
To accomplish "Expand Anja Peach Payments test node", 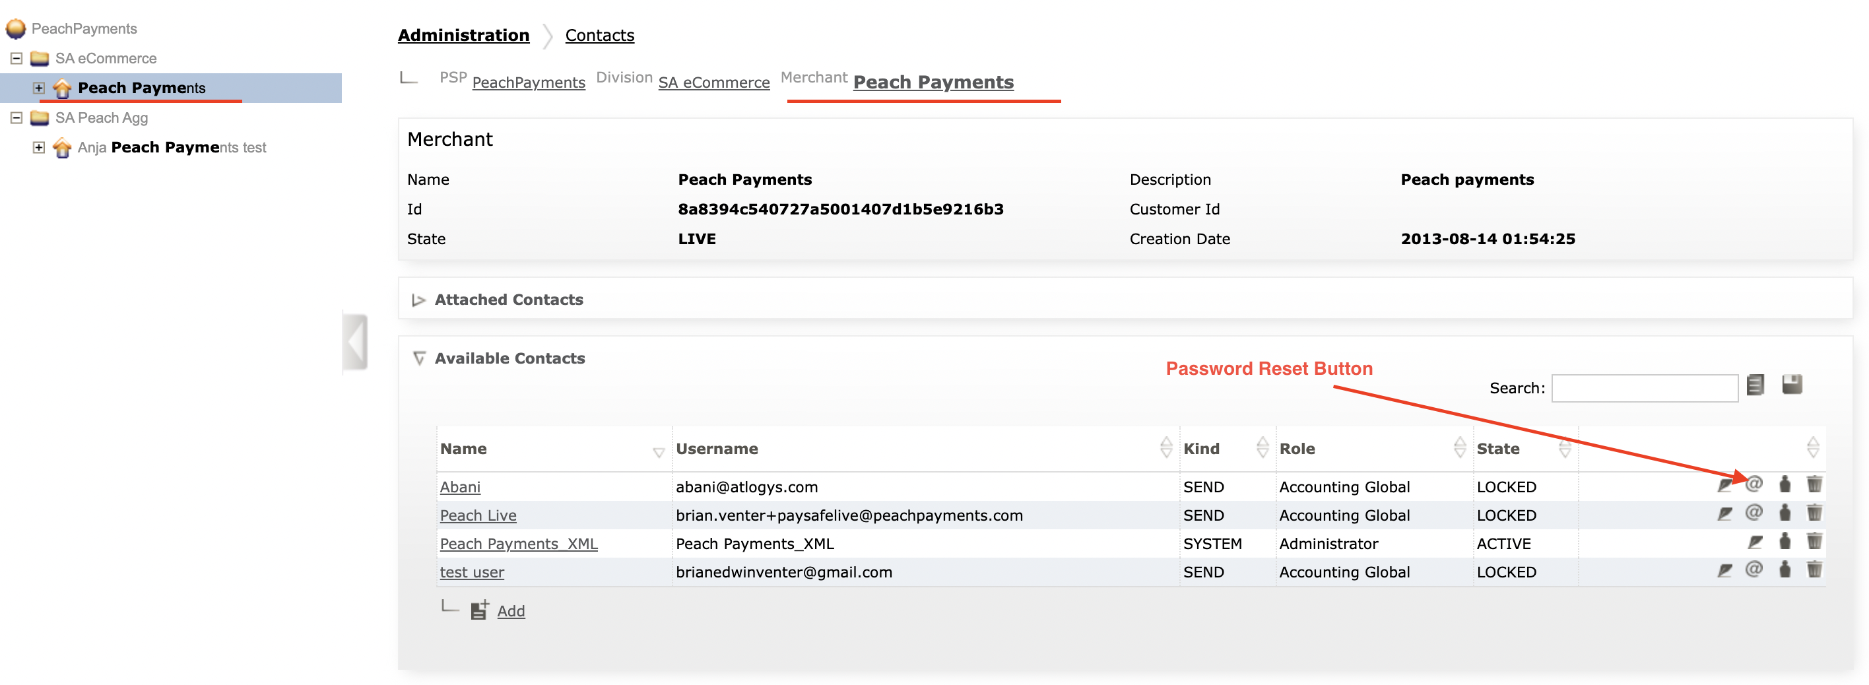I will (x=39, y=147).
